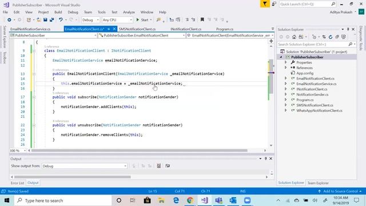Open the Analyze menu
The image size is (366, 206).
tap(129, 12)
